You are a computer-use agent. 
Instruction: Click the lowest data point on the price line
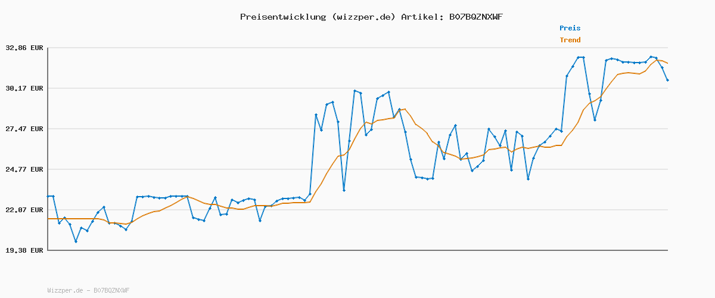[76, 241]
